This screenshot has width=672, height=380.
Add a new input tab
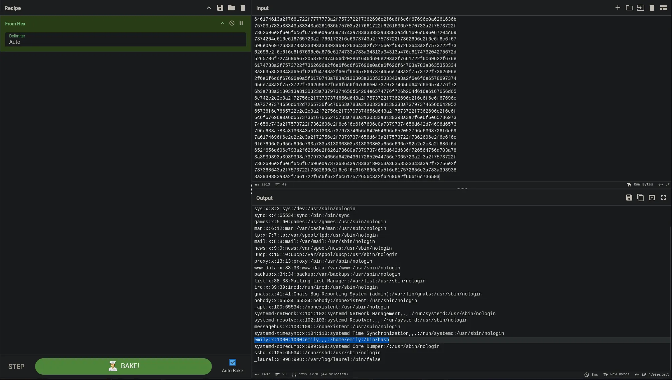point(618,8)
